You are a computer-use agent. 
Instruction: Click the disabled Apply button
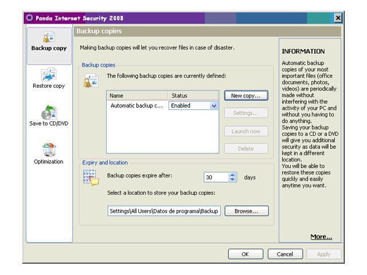pyautogui.click(x=323, y=254)
